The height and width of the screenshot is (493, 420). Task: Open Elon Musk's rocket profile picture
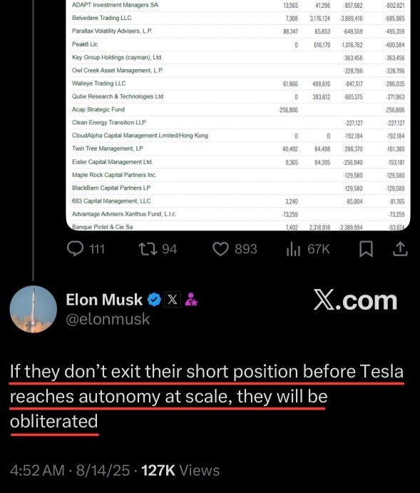pyautogui.click(x=34, y=309)
